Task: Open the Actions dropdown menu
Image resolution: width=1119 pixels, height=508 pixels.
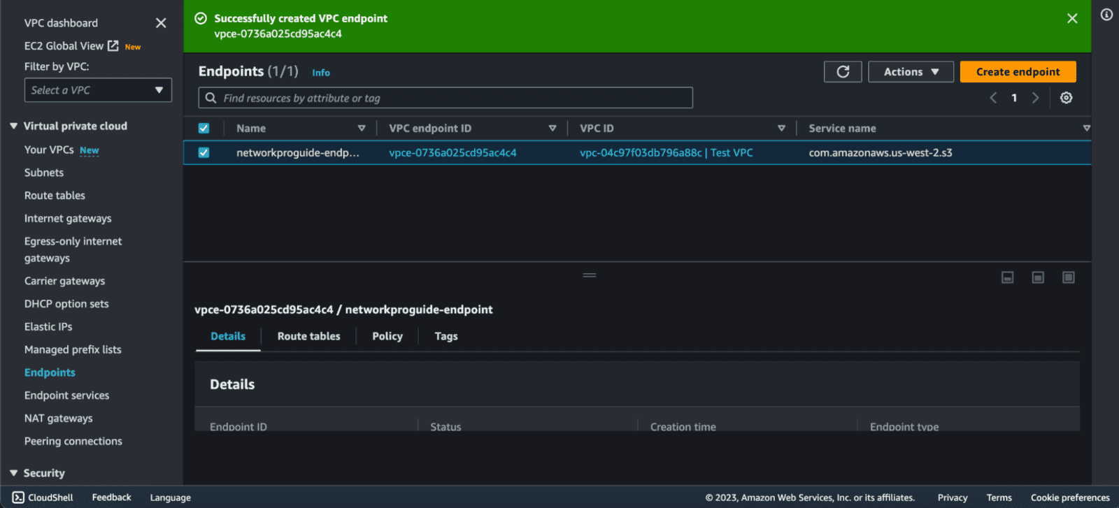Action: (x=911, y=72)
